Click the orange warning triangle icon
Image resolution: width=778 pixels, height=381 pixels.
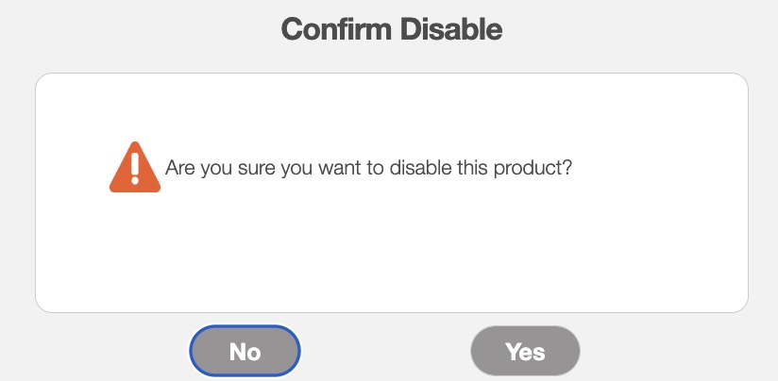coord(135,168)
